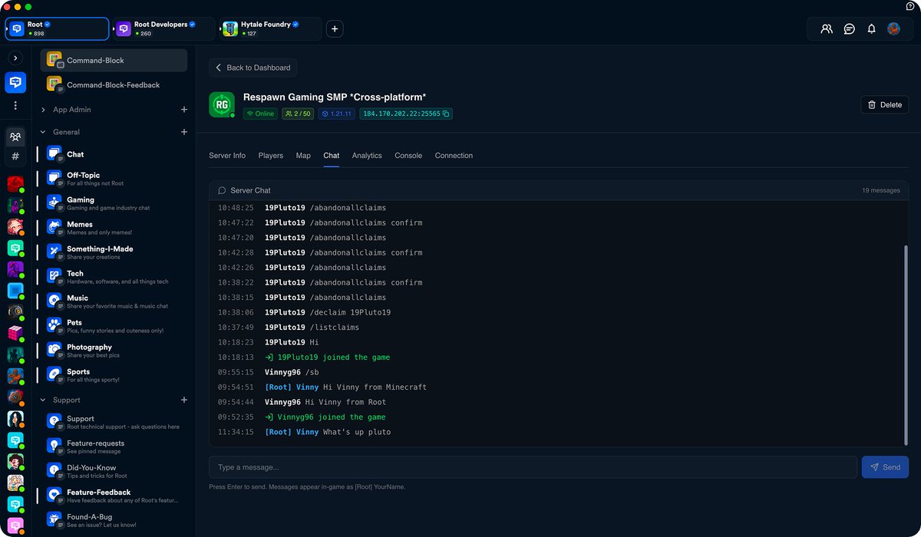Screen dimensions: 921x537
Task: Open the Sports channel
Action: click(114, 375)
